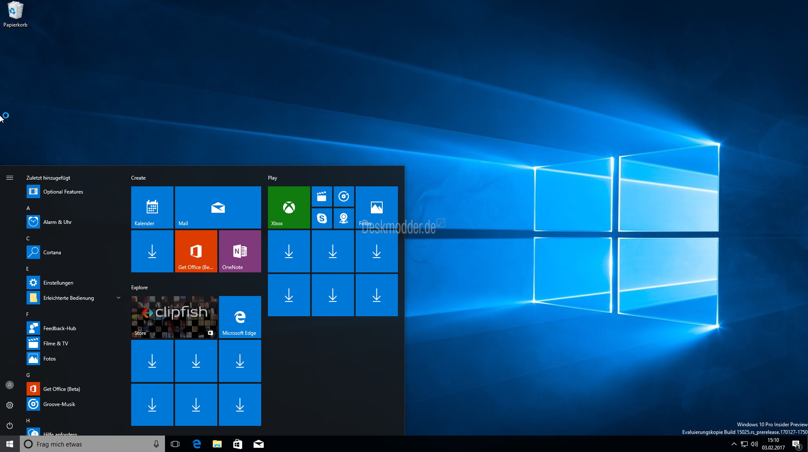Open small Filme & TV tile

(322, 196)
